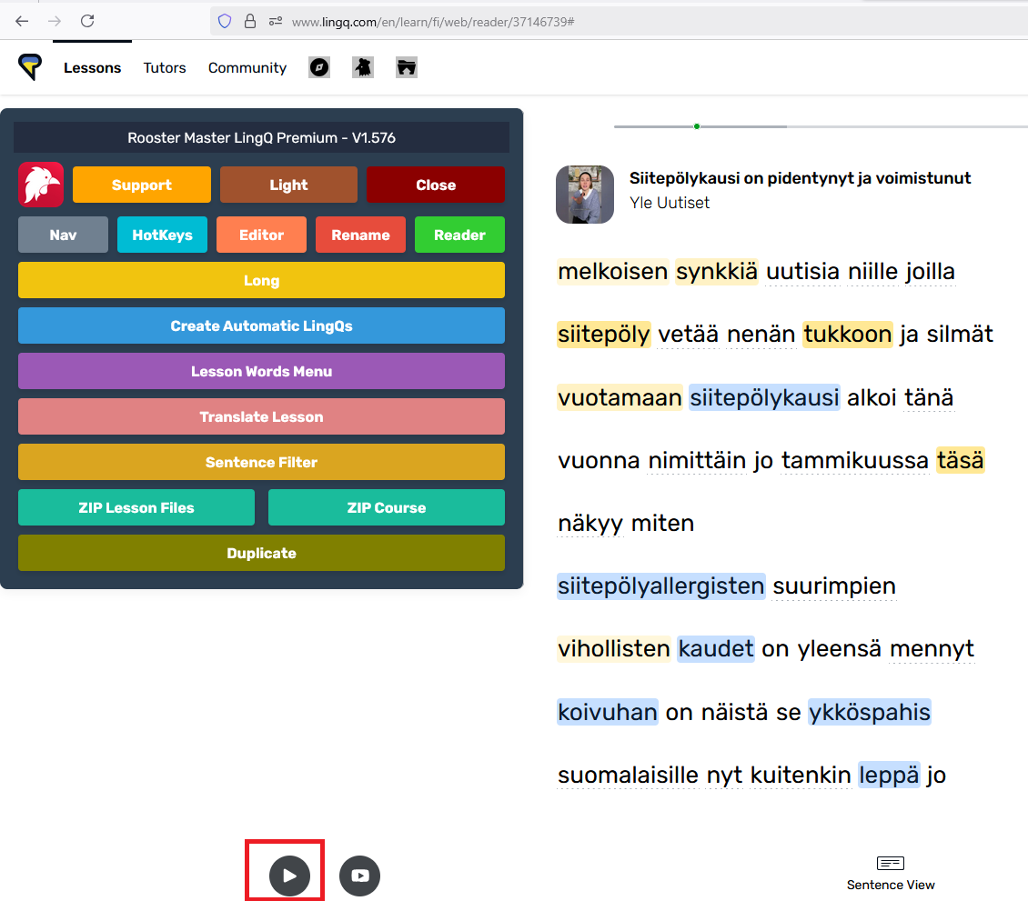
Task: Close the Rooster Master panel
Action: [436, 185]
